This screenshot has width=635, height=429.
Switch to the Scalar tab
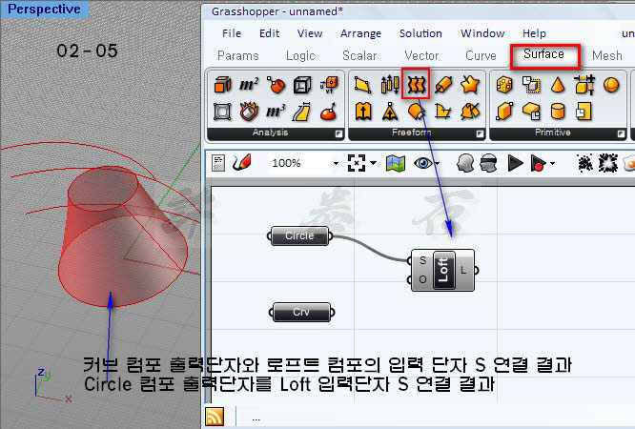pyautogui.click(x=359, y=55)
